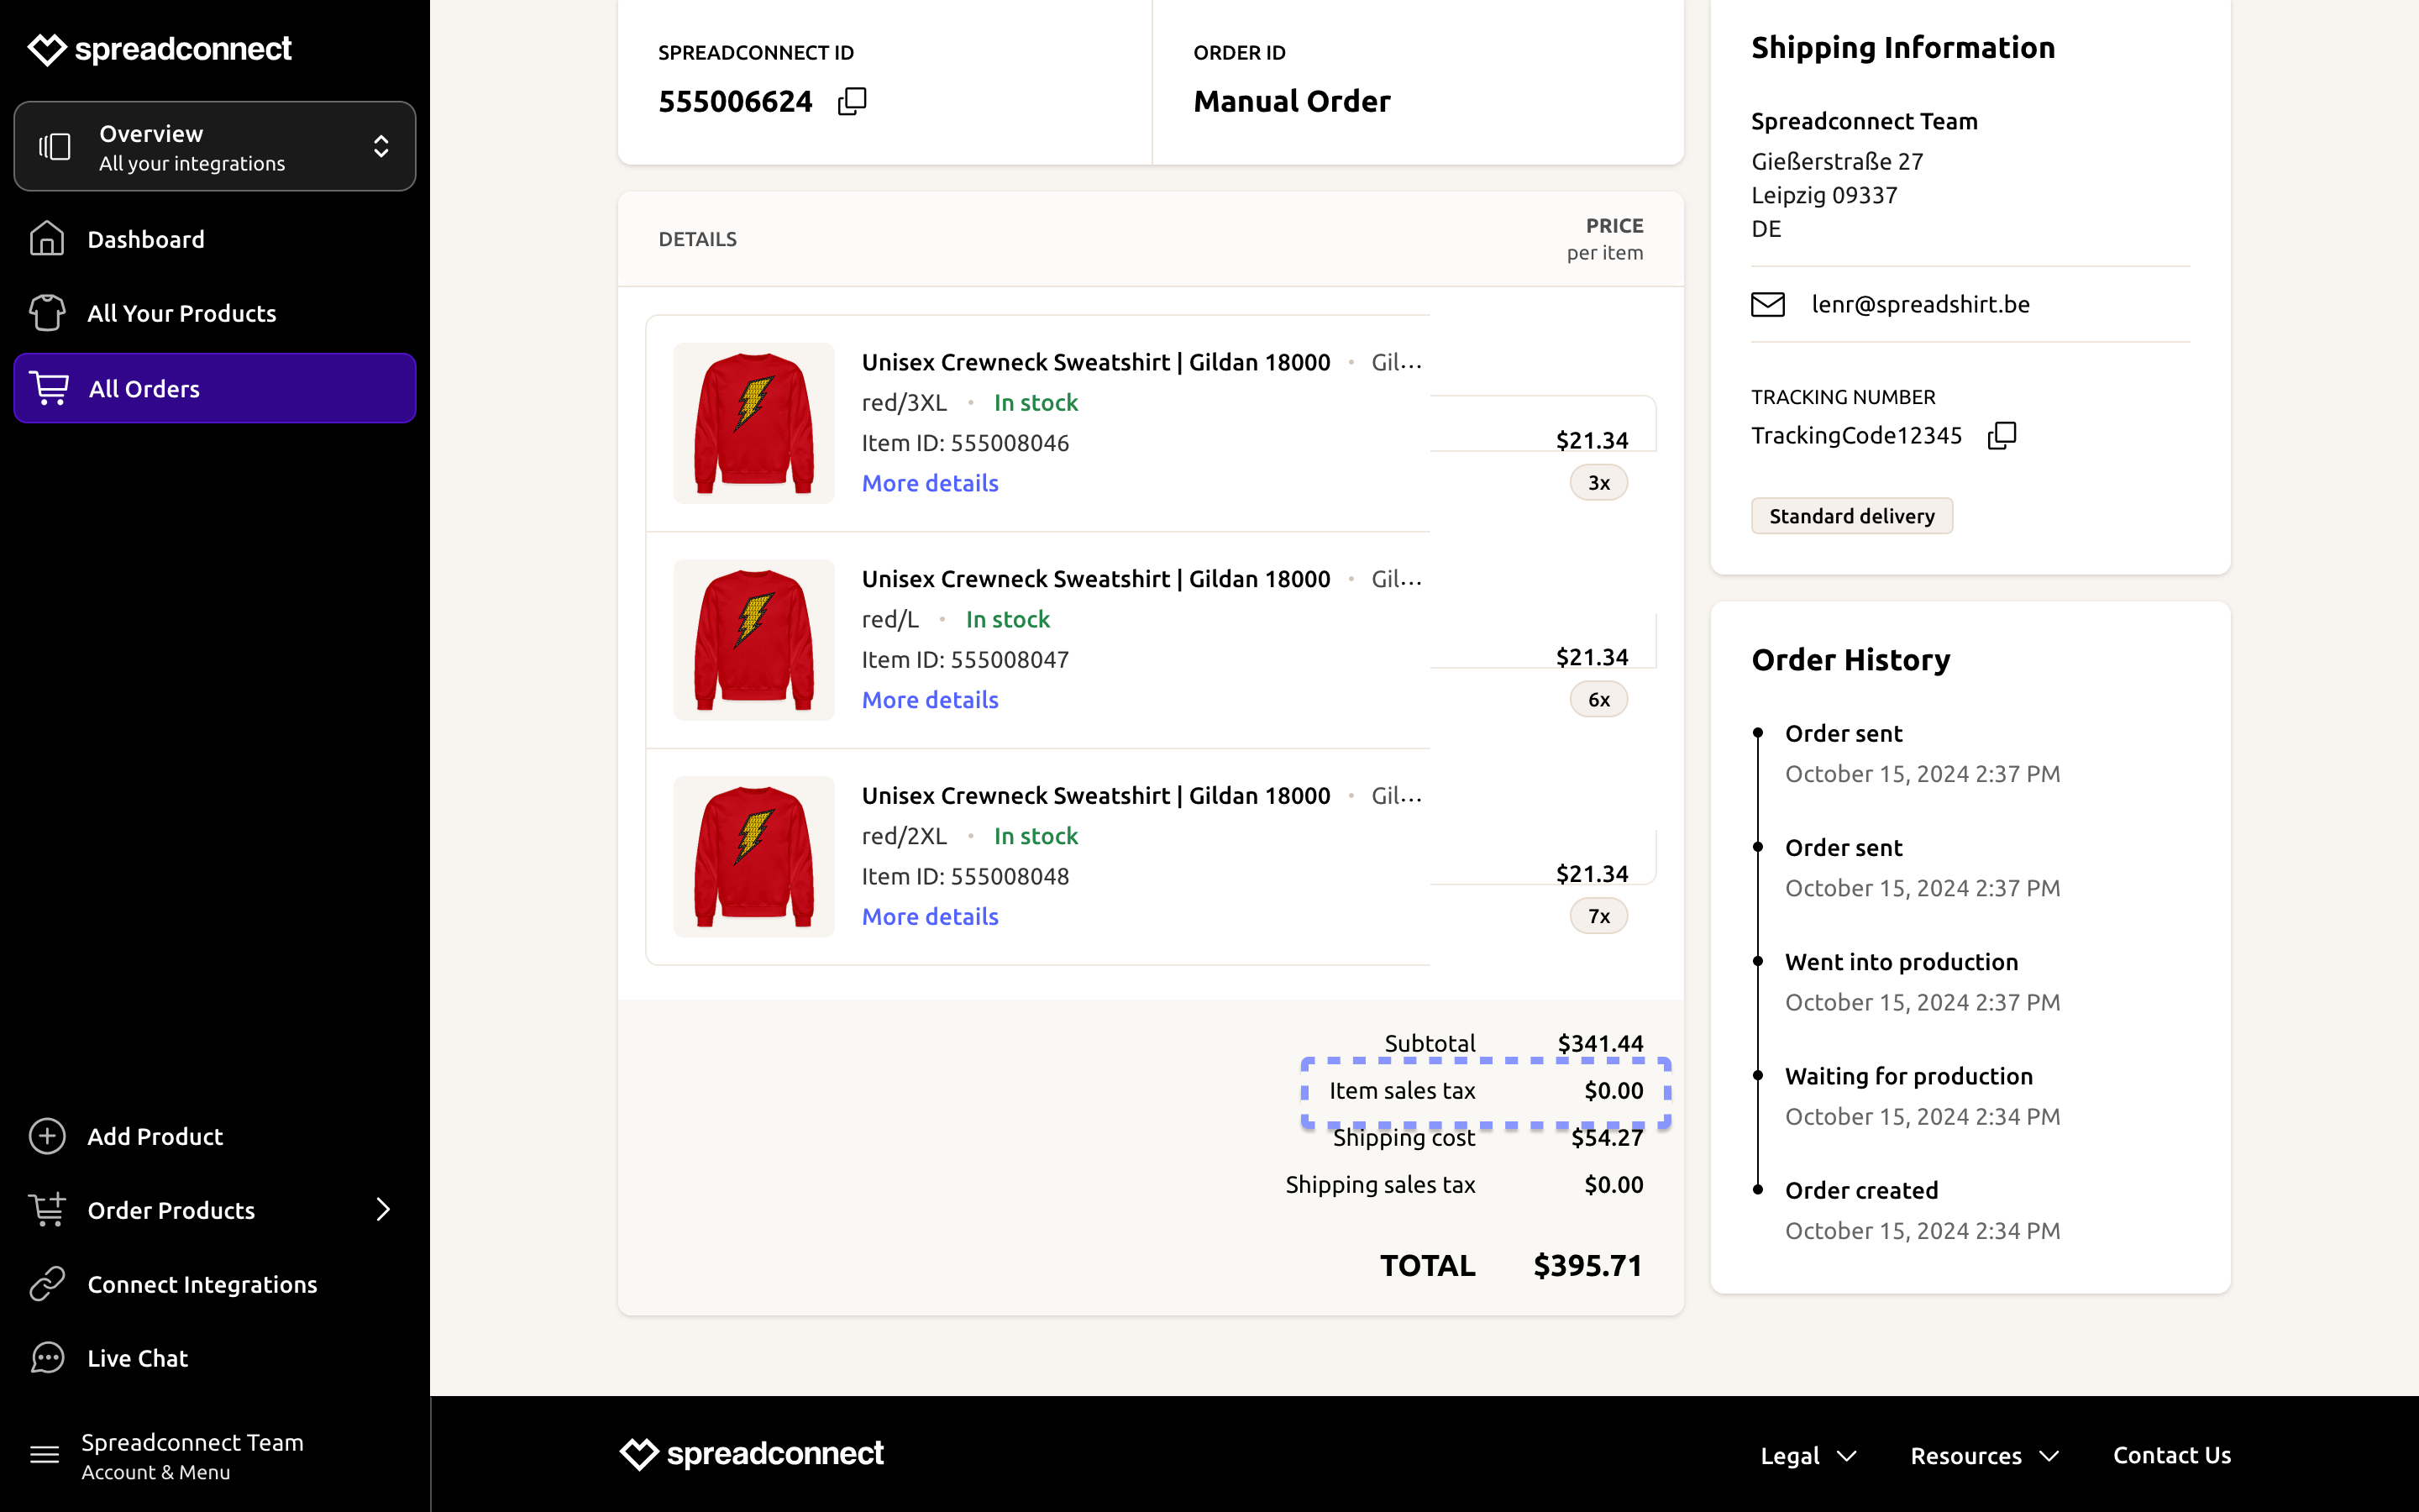Open Spreadconnect Team account menu
This screenshot has width=2419, height=1512.
(x=192, y=1456)
